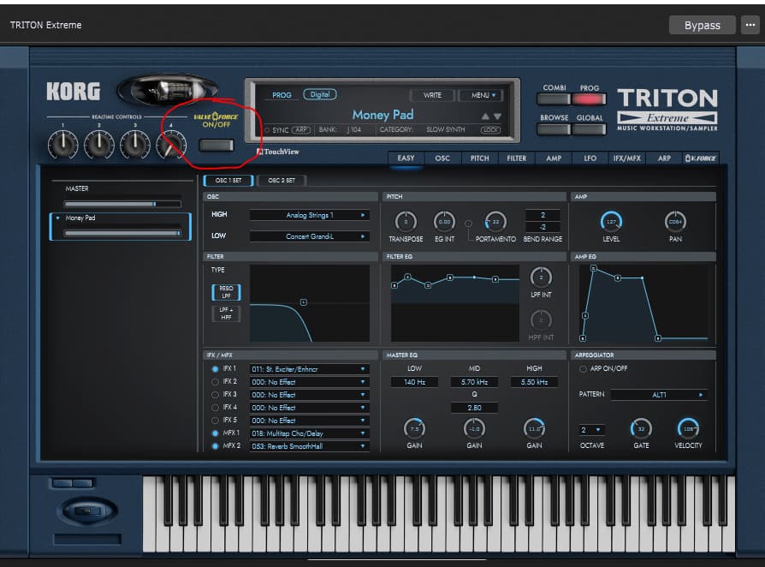Click the Portamento knob
765x567 pixels.
pos(495,222)
